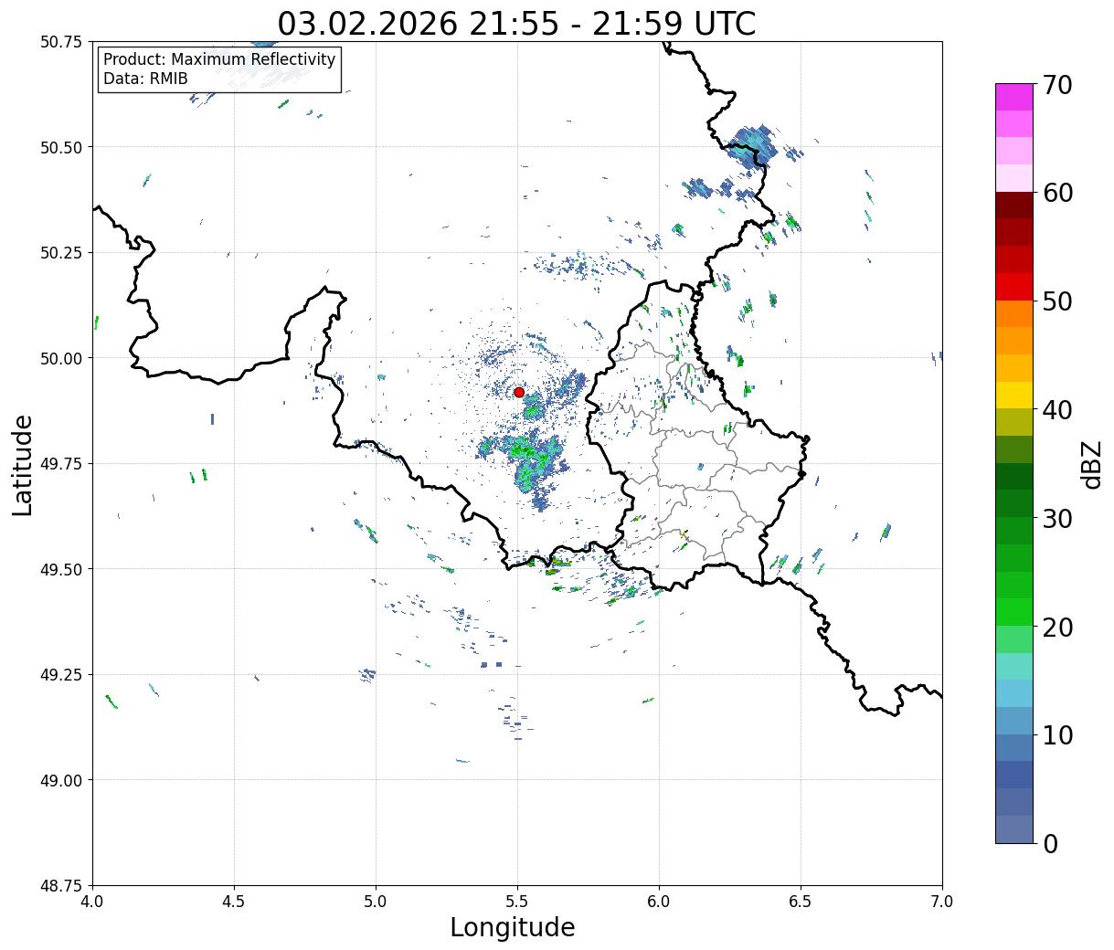Image resolution: width=1114 pixels, height=950 pixels.
Task: Select the 'Product: Maximum Reflectivity' text
Action: click(219, 59)
